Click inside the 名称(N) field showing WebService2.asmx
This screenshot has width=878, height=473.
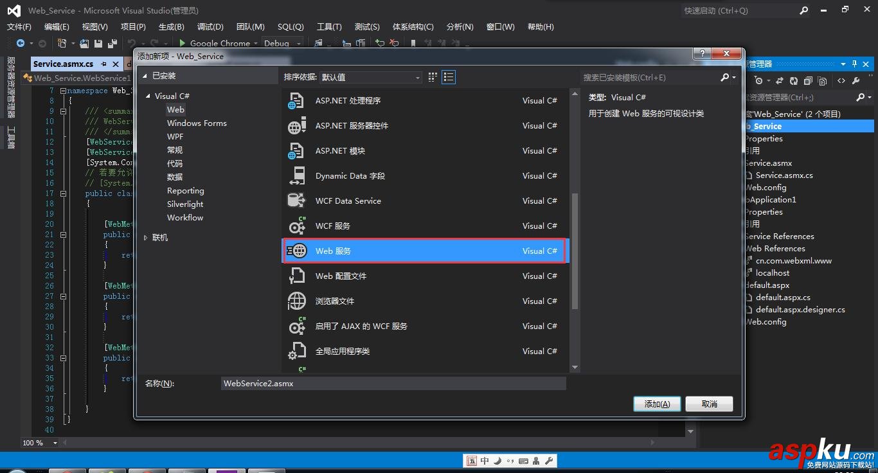pyautogui.click(x=392, y=383)
